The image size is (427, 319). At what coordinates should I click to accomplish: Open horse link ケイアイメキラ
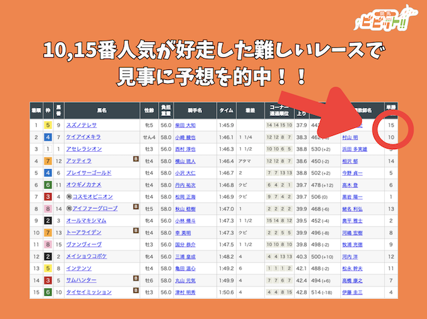(83, 137)
